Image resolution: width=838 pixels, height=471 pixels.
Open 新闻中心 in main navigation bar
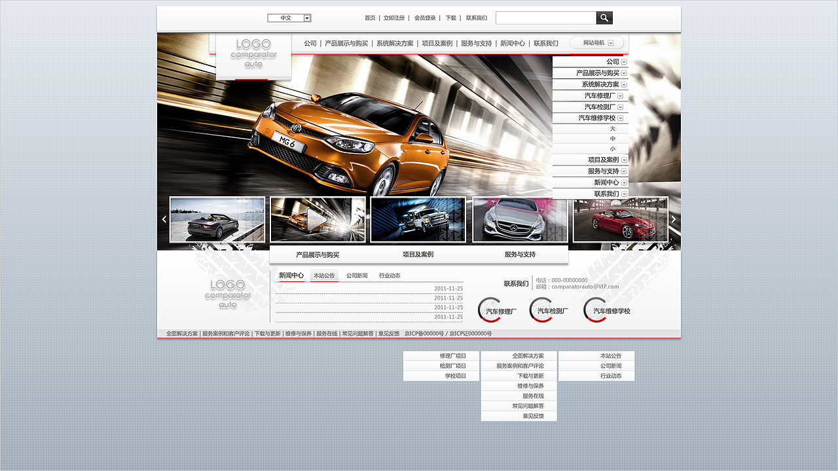pyautogui.click(x=513, y=44)
